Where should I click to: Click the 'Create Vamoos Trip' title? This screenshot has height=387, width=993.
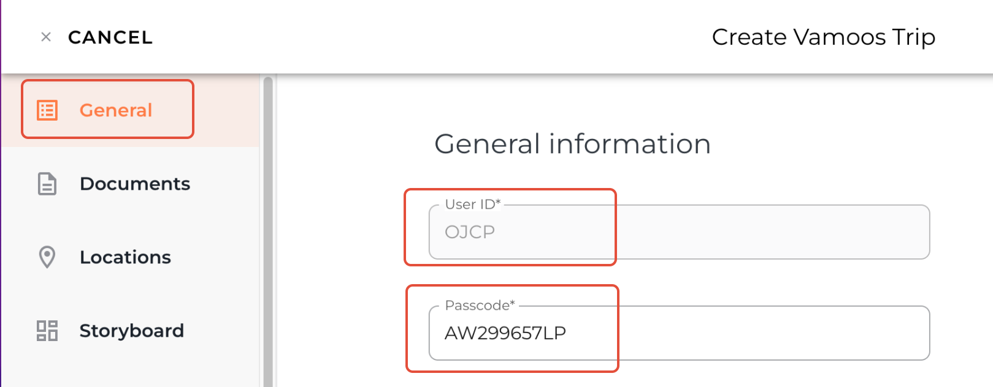point(823,37)
